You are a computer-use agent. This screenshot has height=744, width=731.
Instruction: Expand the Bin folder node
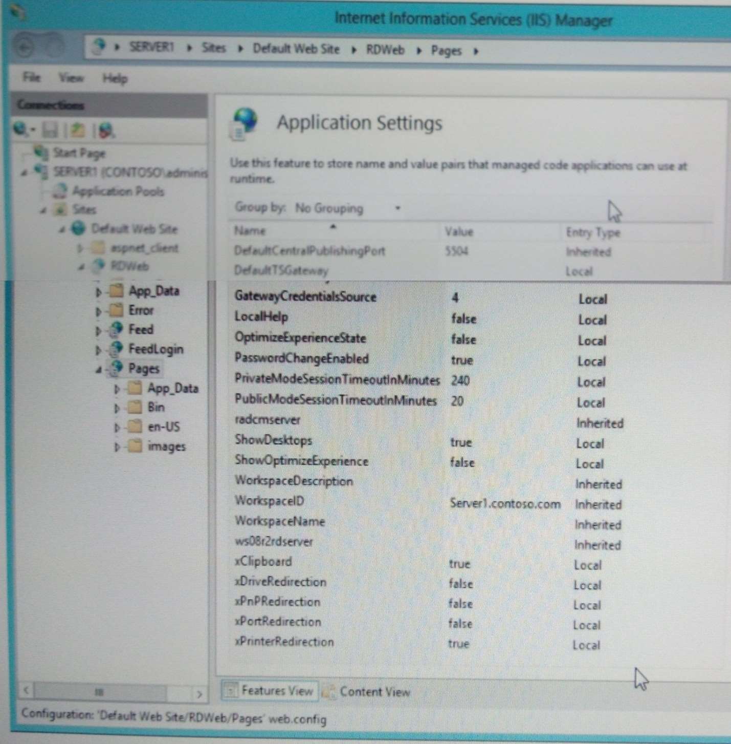click(x=118, y=409)
